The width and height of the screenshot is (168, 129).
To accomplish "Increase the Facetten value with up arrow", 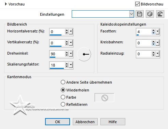I will click(x=153, y=30).
